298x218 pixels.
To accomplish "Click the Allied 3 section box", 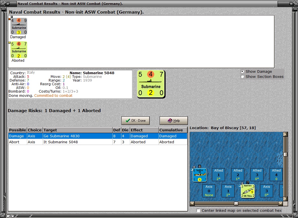I will tap(257, 175).
